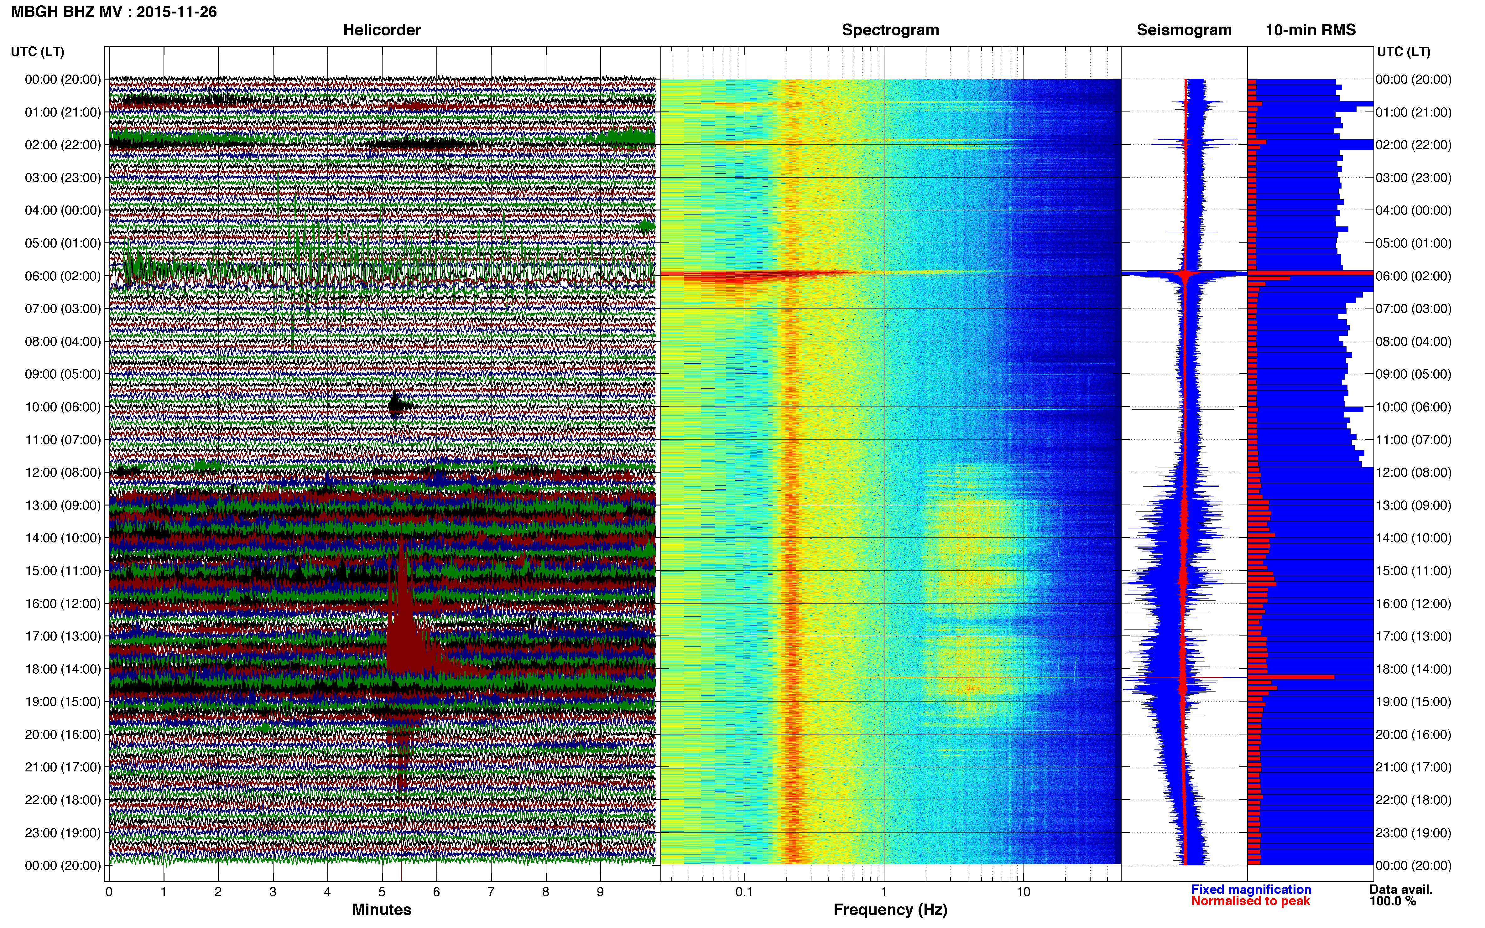
Task: Click '08:00 (04:00)' on the Helicorder time axis
Action: (63, 341)
